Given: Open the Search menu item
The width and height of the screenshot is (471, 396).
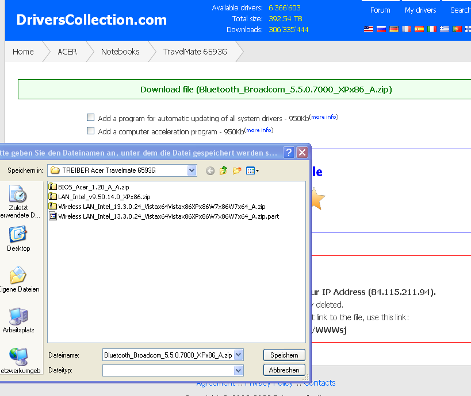Looking at the screenshot, I should click(460, 10).
